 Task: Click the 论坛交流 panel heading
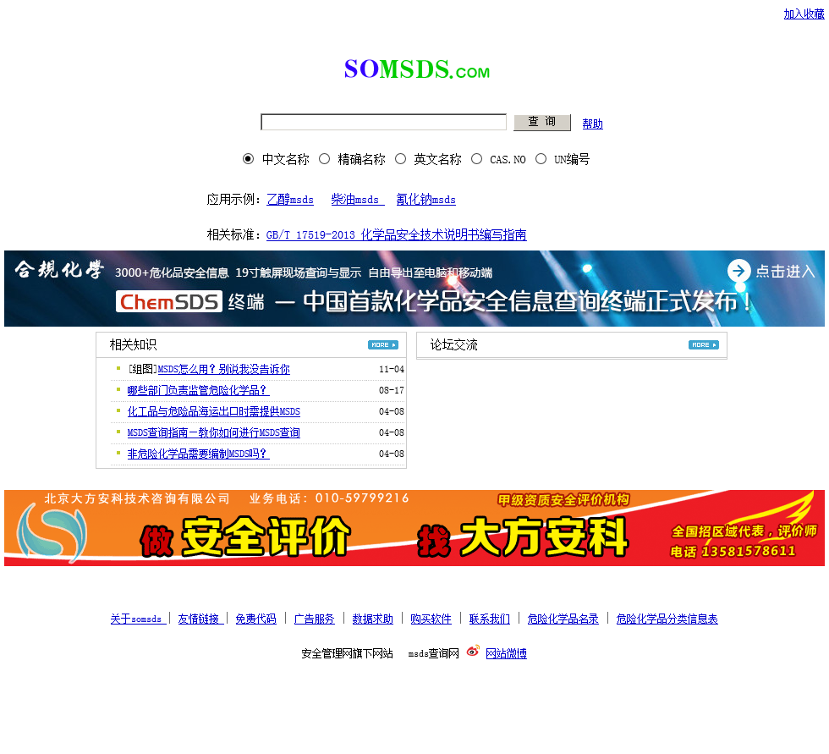pos(453,344)
